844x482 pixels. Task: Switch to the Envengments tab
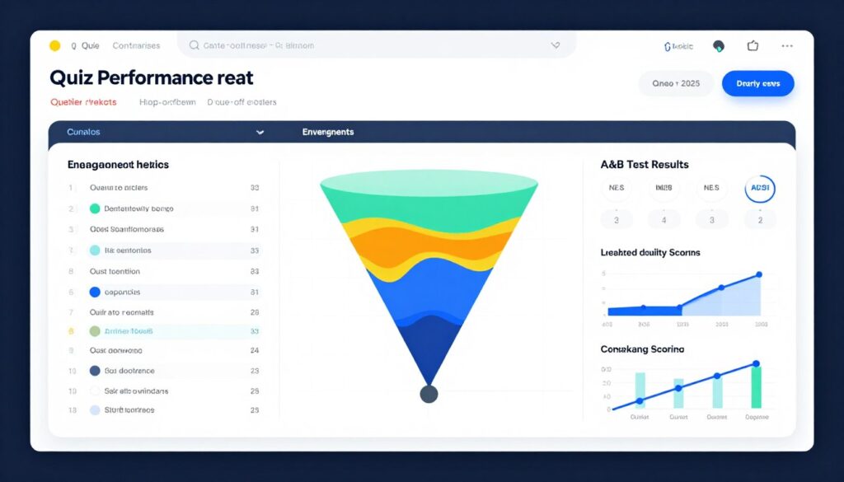(x=327, y=132)
